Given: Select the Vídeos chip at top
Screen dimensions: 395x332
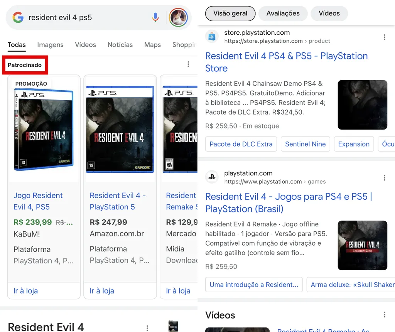Looking at the screenshot, I should pyautogui.click(x=329, y=13).
